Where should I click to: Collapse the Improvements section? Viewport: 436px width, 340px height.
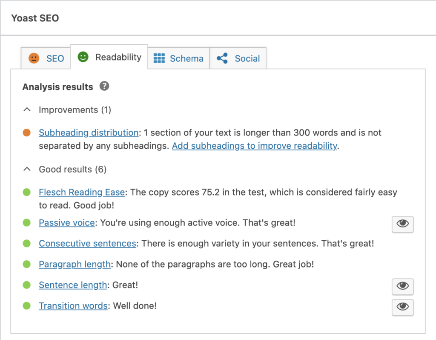click(26, 109)
